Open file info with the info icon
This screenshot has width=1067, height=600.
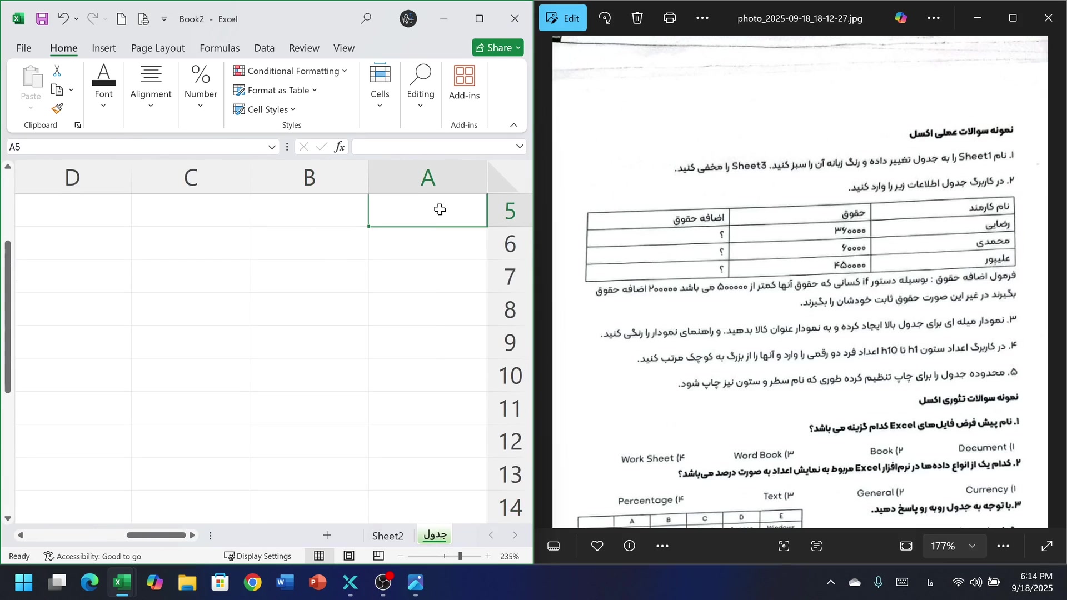point(629,546)
